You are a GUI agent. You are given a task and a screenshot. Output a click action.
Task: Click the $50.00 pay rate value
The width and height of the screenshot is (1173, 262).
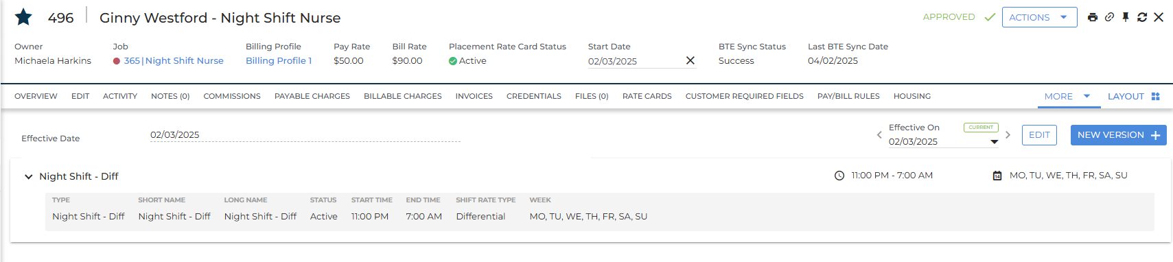point(349,61)
